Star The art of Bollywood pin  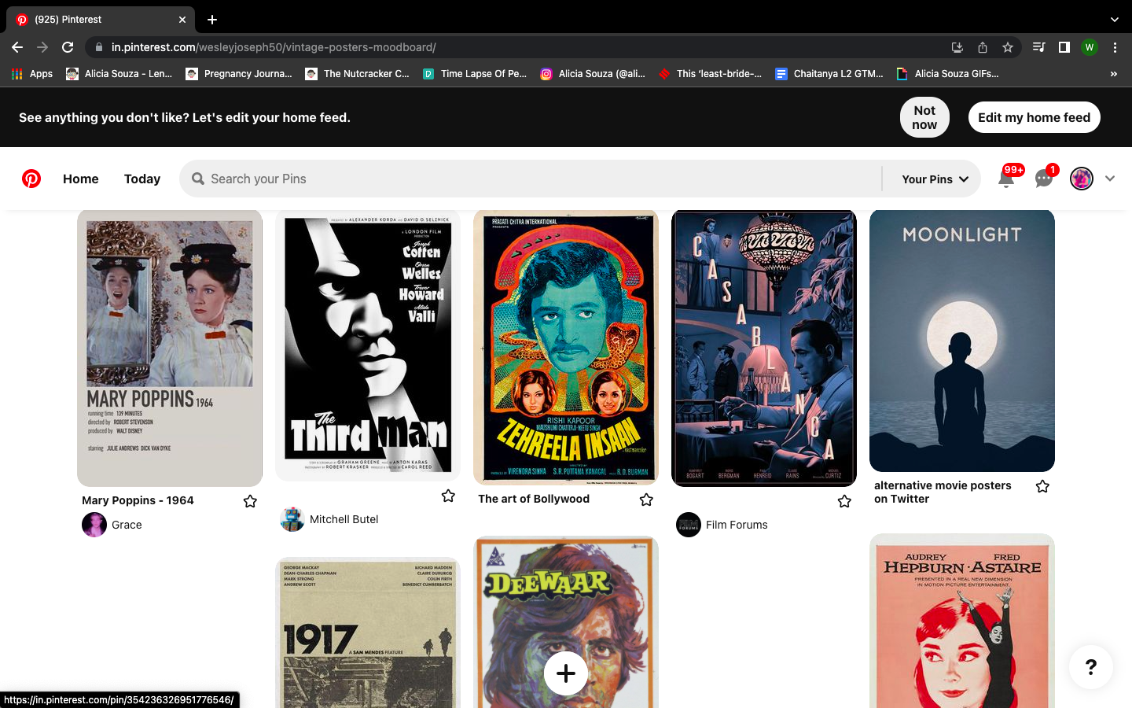click(646, 500)
